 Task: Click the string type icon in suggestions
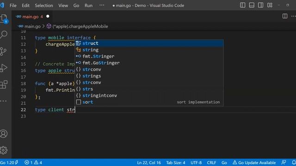pyautogui.click(x=78, y=50)
